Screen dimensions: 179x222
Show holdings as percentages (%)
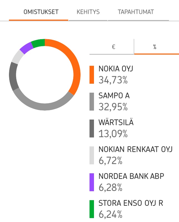point(155,47)
